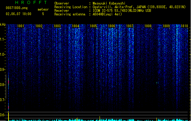Click the yellow meteor marker past 1808
Image resolution: width=191 pixels, height=121 pixels.
(x=156, y=119)
